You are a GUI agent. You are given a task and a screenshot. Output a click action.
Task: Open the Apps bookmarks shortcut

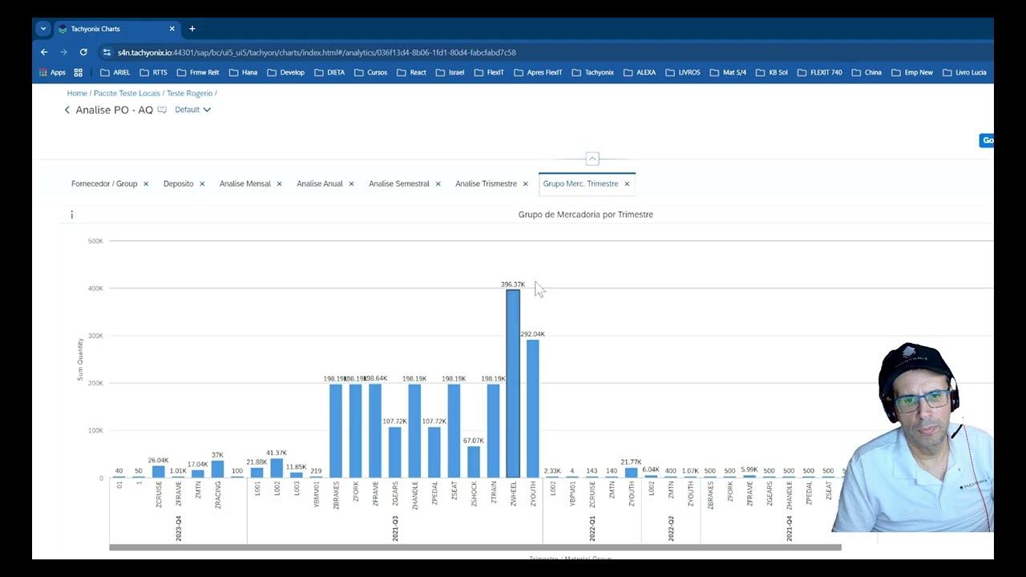53,72
